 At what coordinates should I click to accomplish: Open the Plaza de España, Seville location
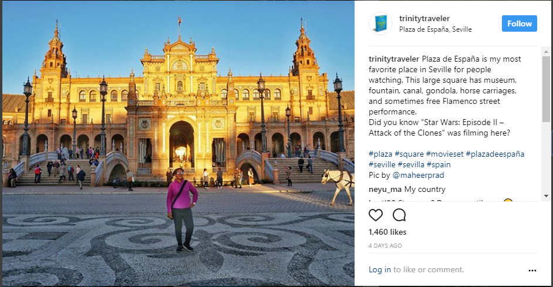pyautogui.click(x=435, y=29)
